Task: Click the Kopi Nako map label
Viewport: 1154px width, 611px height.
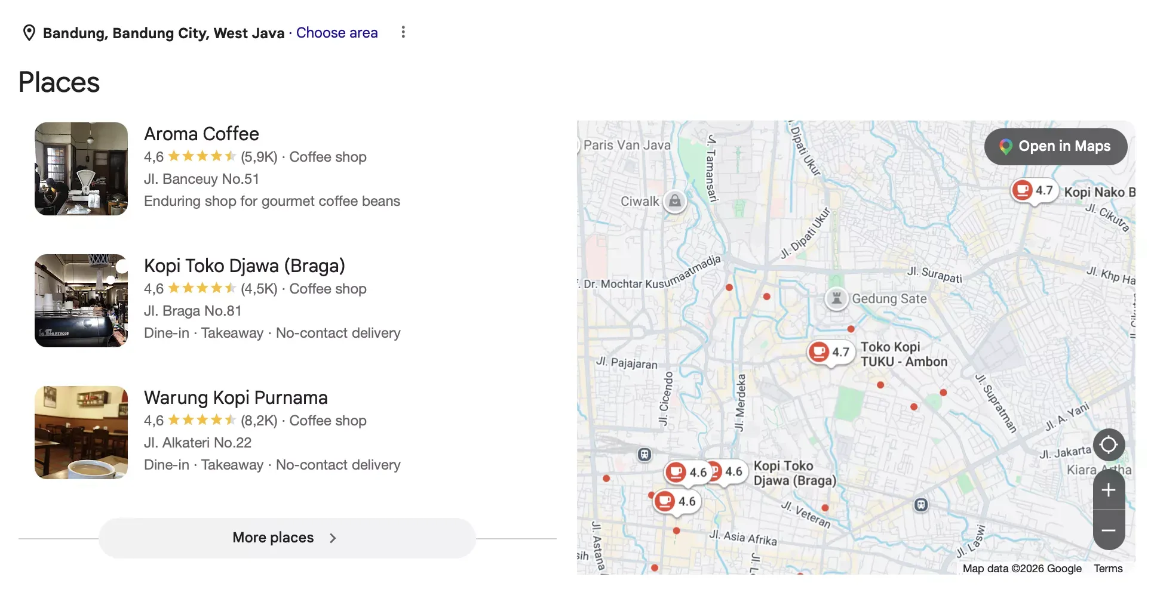Action: (x=1099, y=192)
